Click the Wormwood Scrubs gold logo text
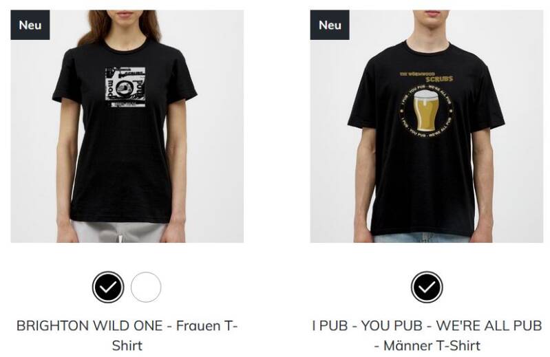550x357 pixels. click(x=427, y=77)
